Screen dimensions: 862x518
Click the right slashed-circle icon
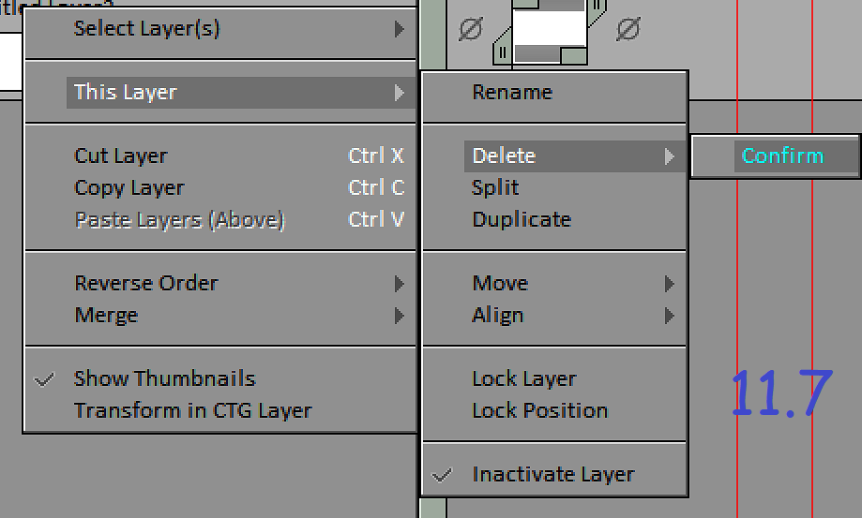(x=628, y=28)
